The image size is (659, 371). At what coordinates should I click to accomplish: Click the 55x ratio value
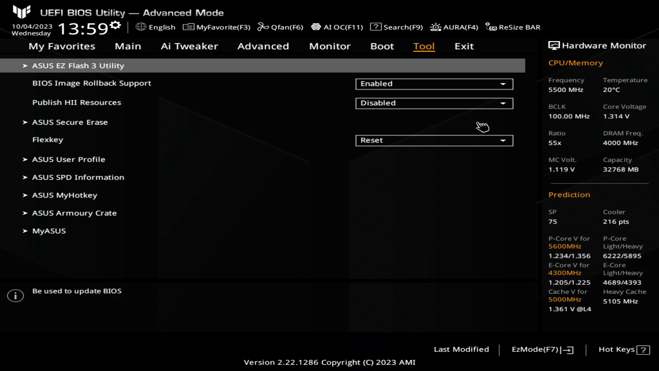555,143
